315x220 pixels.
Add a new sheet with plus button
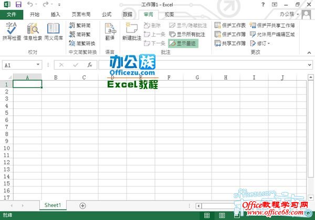[x=83, y=205]
